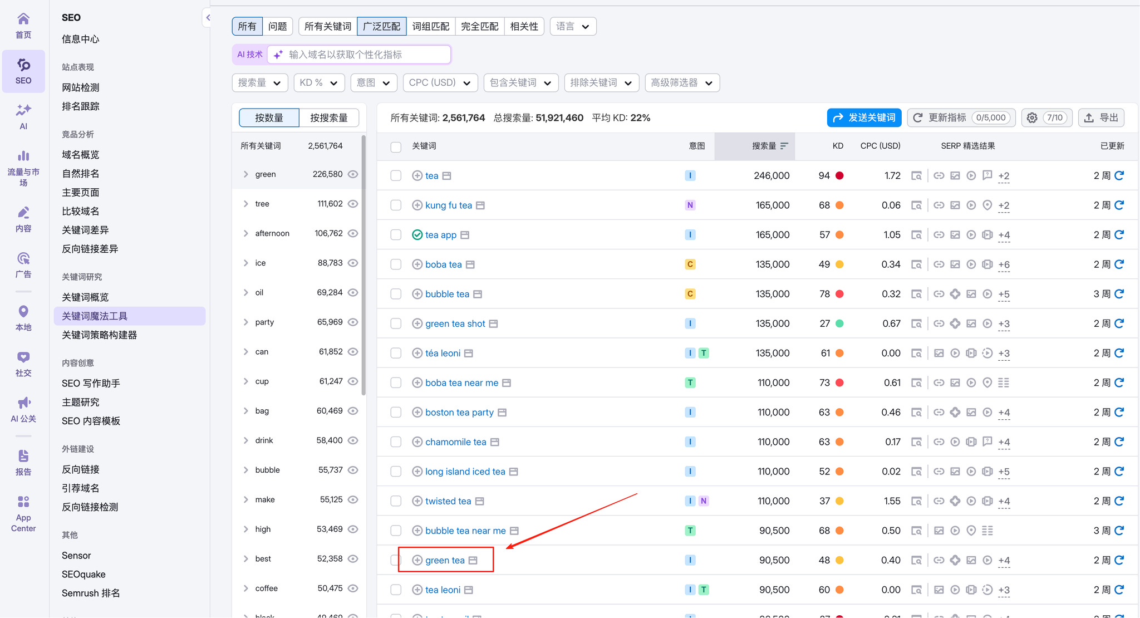Click the red KD dot for tea
Viewport: 1140px width, 618px height.
click(x=839, y=175)
